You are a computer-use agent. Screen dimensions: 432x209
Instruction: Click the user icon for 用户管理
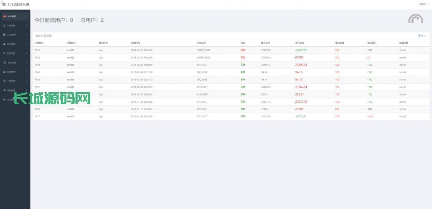(x=4, y=44)
